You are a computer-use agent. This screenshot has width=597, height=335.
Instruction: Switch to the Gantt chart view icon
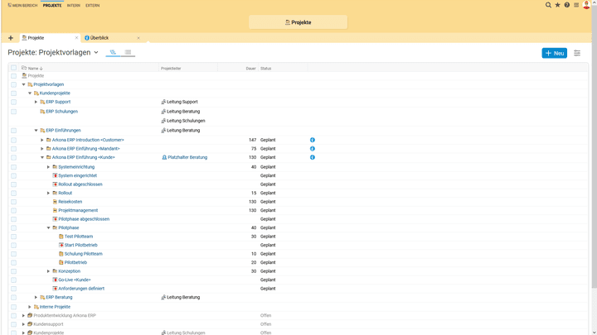pos(113,52)
